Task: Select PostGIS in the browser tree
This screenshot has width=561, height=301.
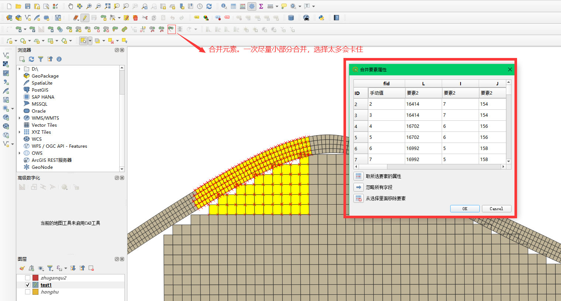Action: [x=40, y=90]
